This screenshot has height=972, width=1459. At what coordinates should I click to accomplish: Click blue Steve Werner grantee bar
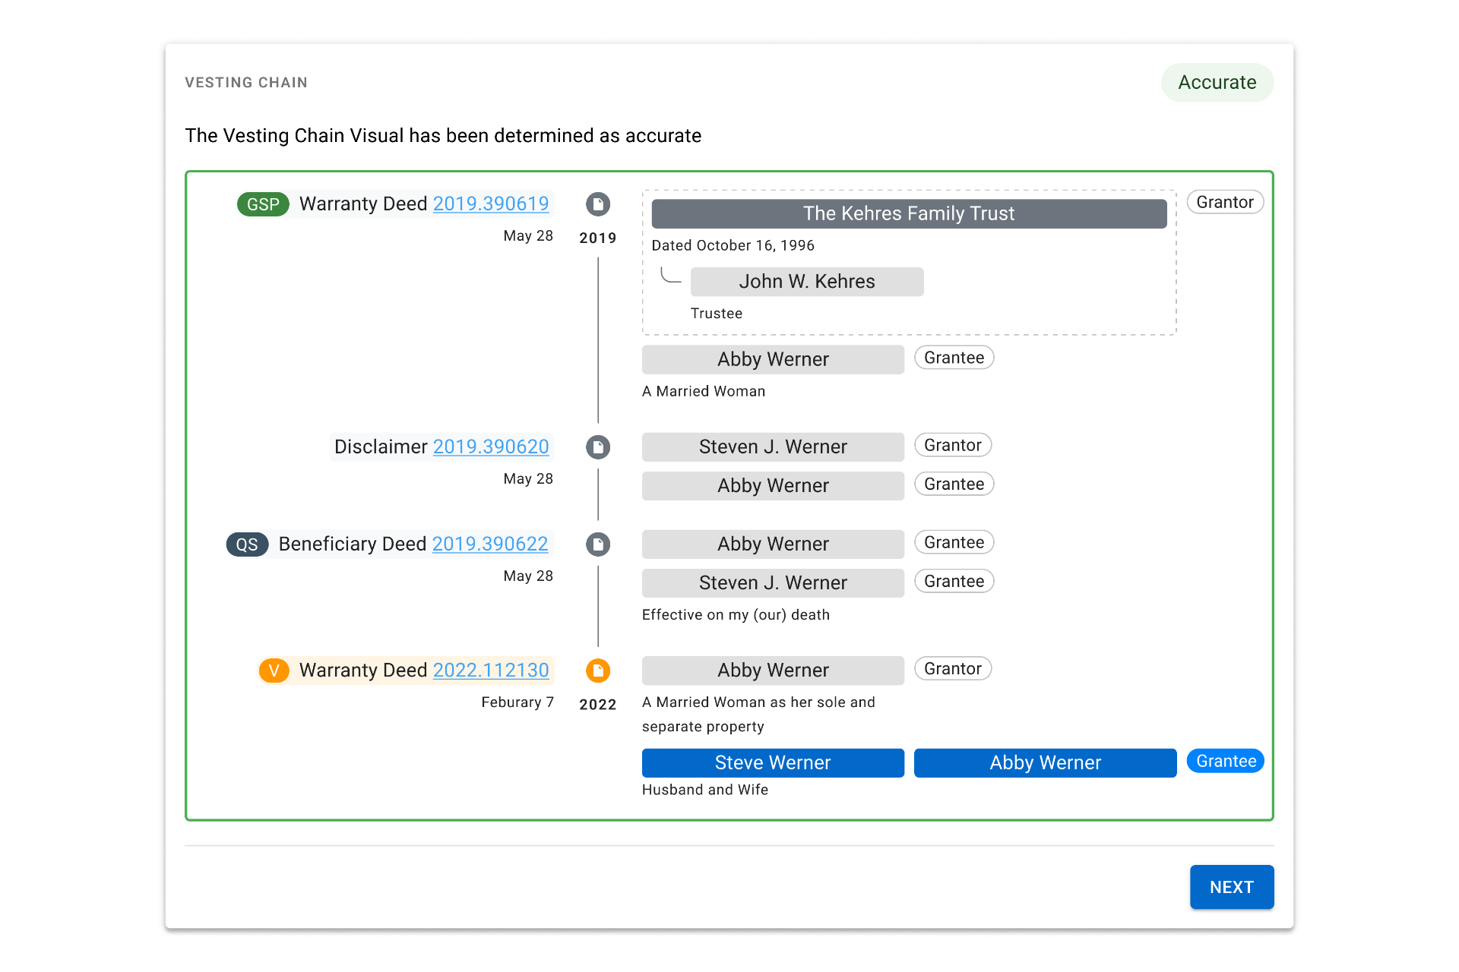(773, 762)
